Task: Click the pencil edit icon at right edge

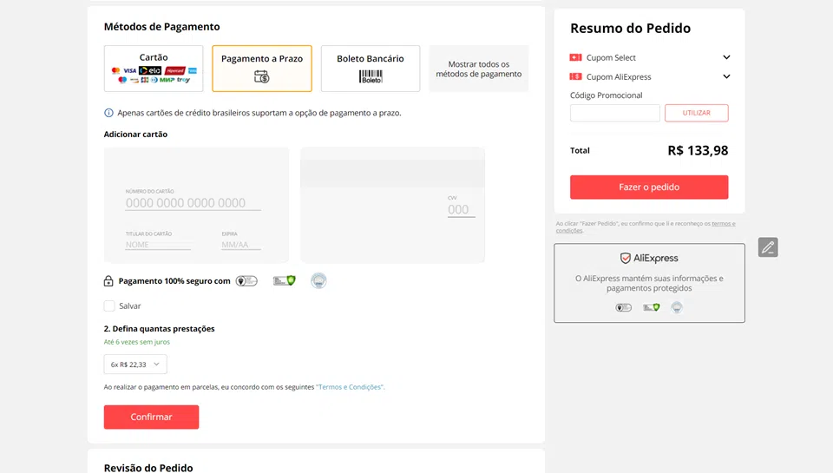Action: [x=768, y=247]
